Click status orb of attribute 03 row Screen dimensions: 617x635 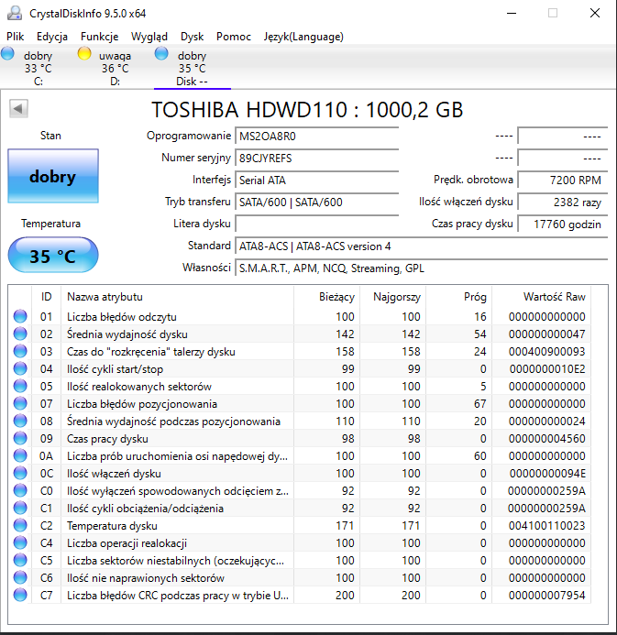coord(20,351)
